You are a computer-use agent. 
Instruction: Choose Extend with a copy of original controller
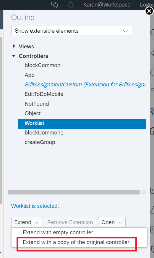pos(76,242)
